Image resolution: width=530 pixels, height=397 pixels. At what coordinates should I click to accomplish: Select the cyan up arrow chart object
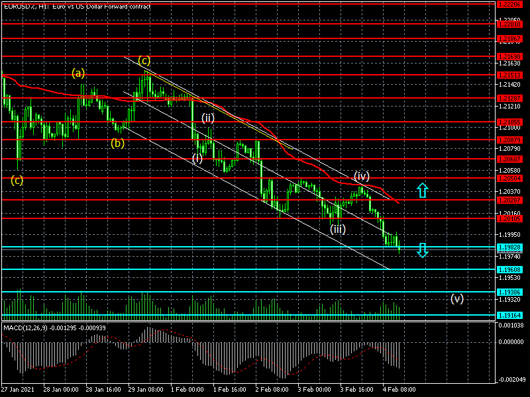[423, 191]
